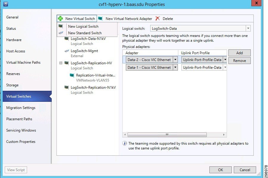Click the LogSwitch-Data-N1kV network card icon
268x178 pixels.
pyautogui.click(x=67, y=39)
